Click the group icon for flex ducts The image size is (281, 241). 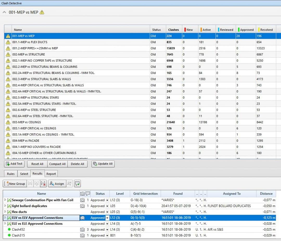(x=9, y=212)
